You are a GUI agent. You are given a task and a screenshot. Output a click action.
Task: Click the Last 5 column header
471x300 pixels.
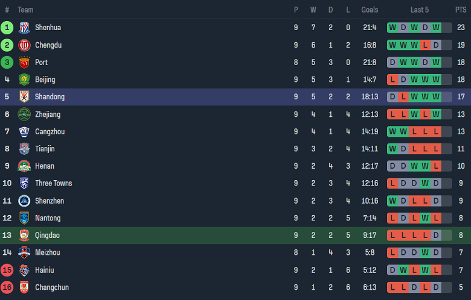pos(420,10)
